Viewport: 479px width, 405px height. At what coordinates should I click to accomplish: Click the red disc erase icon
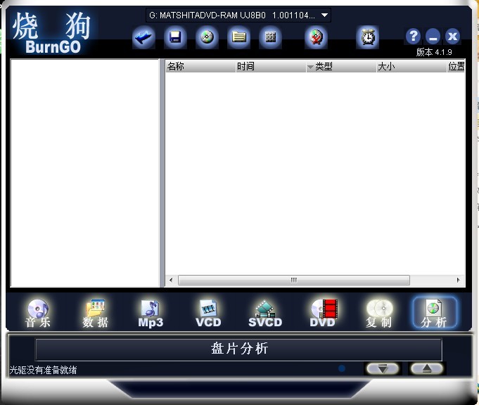(317, 38)
